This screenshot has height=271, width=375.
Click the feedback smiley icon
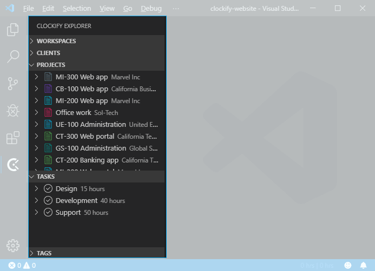point(348,265)
